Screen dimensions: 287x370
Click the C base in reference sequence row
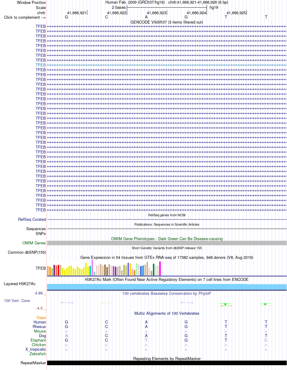pyautogui.click(x=106, y=17)
